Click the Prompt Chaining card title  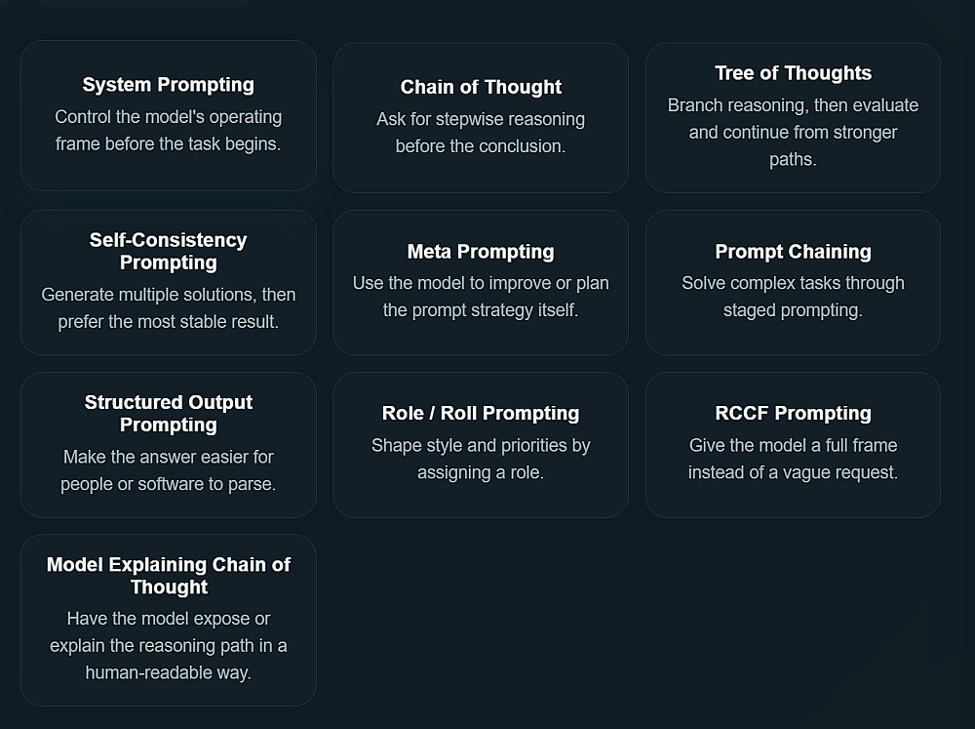(793, 252)
